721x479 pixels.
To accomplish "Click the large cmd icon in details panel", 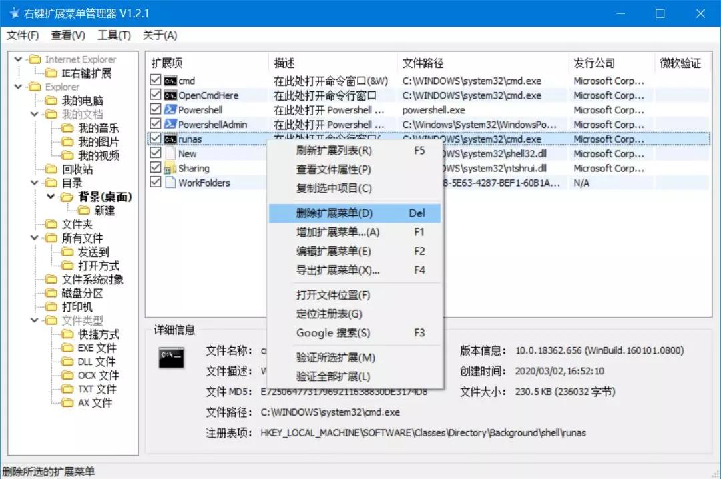I will point(171,357).
